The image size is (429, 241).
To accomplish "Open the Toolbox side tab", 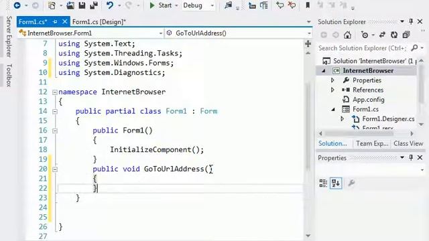I will (9, 75).
